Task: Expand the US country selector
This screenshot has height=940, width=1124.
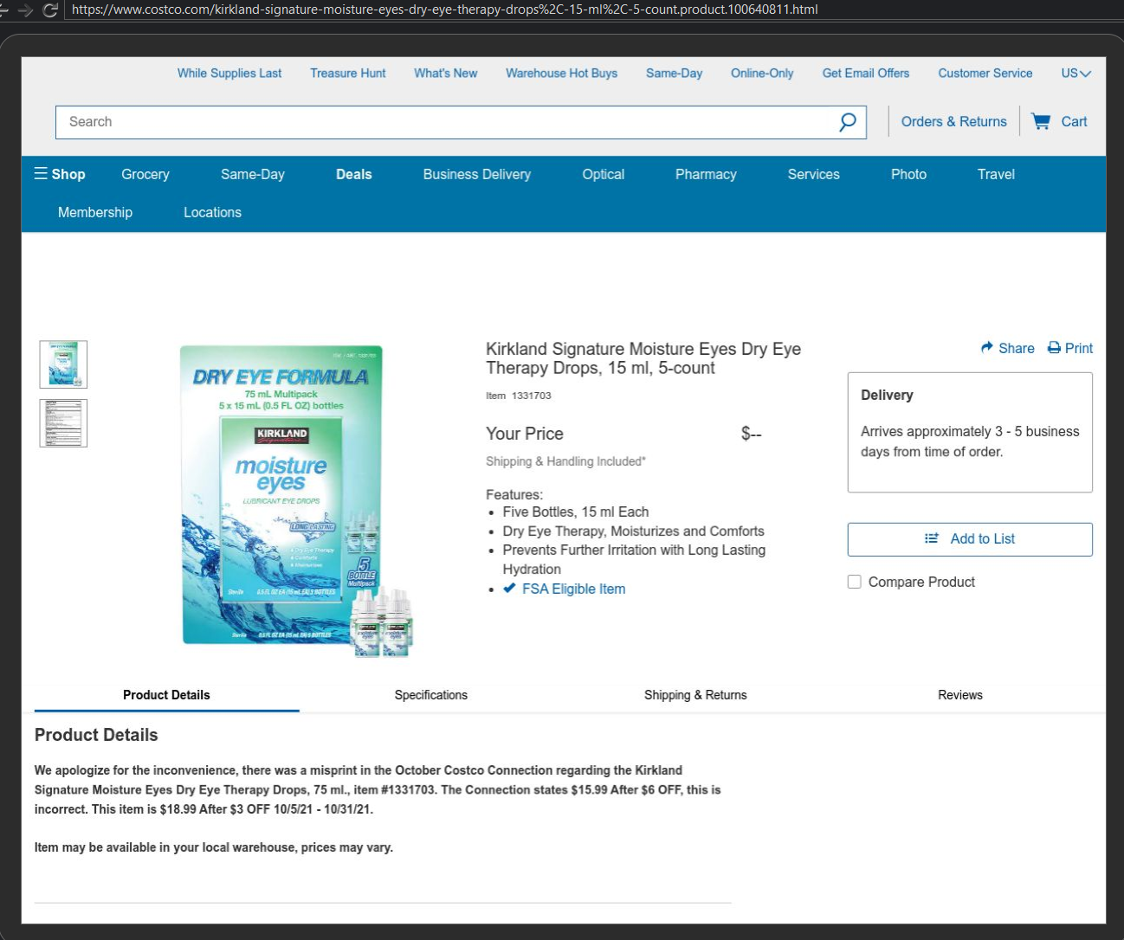Action: [1076, 74]
